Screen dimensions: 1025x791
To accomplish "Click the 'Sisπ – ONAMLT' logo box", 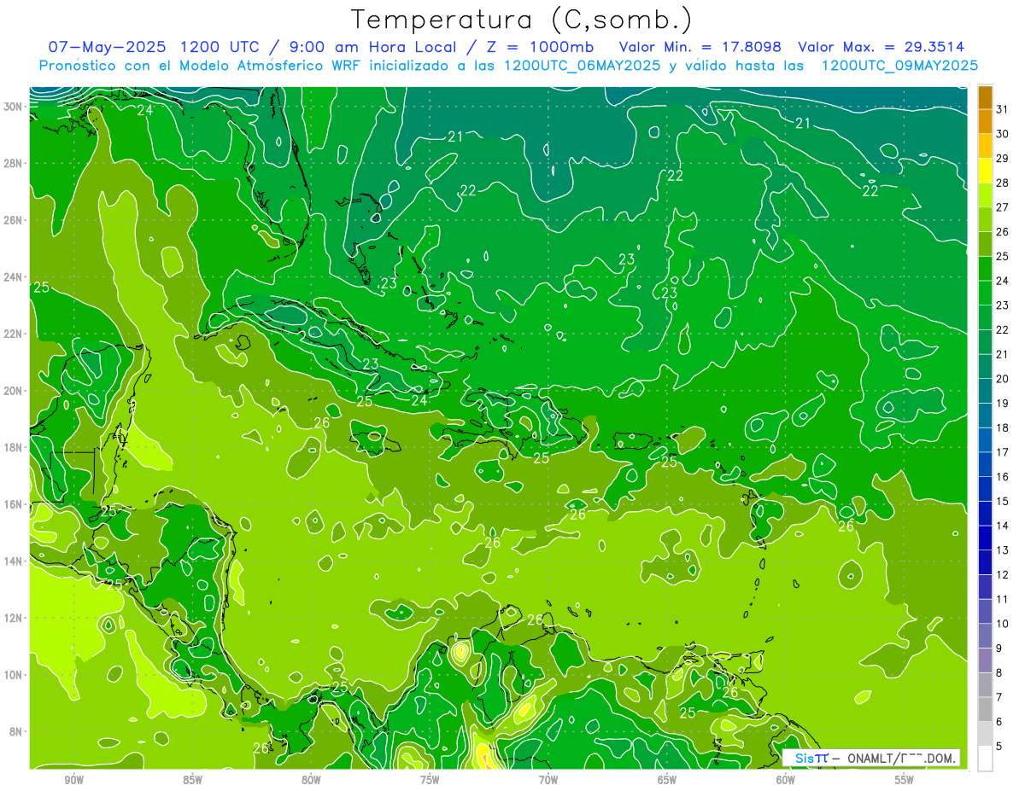I will (x=871, y=758).
